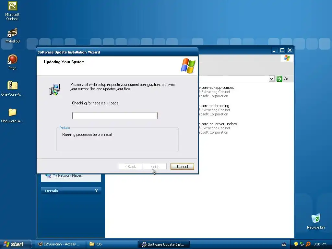Click the orange magnifier tray icon
Image resolution: width=332 pixels, height=249 pixels.
pos(308,244)
